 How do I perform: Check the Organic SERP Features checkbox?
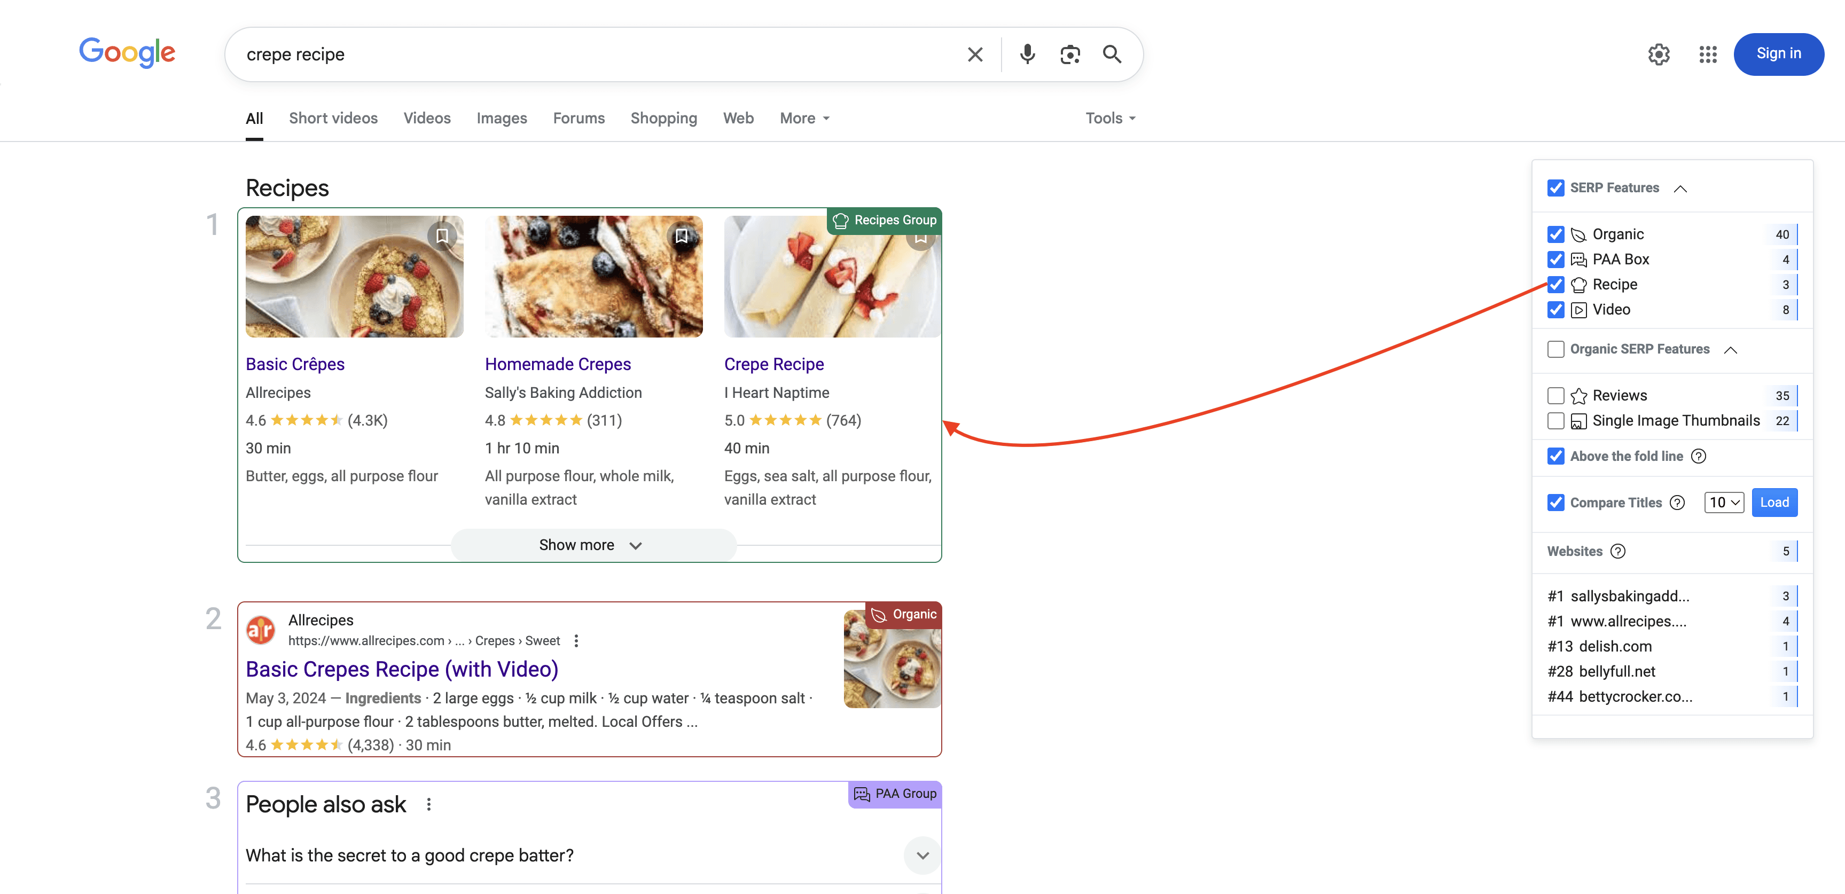tap(1555, 350)
